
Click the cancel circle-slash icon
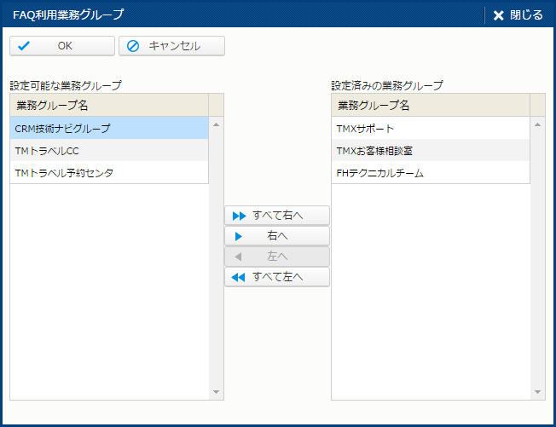point(132,46)
